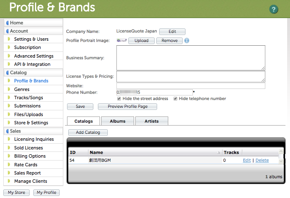The width and height of the screenshot is (290, 198).
Task: Toggle Hide telephone number checkbox
Action: (176, 99)
